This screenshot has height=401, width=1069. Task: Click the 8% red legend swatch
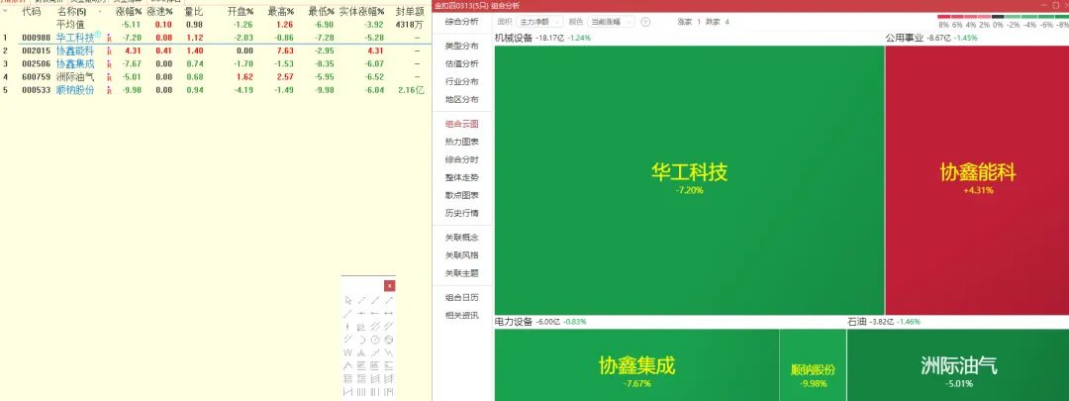click(x=943, y=17)
